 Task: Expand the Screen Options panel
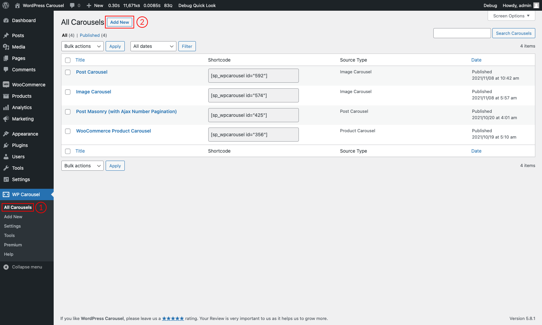[511, 16]
